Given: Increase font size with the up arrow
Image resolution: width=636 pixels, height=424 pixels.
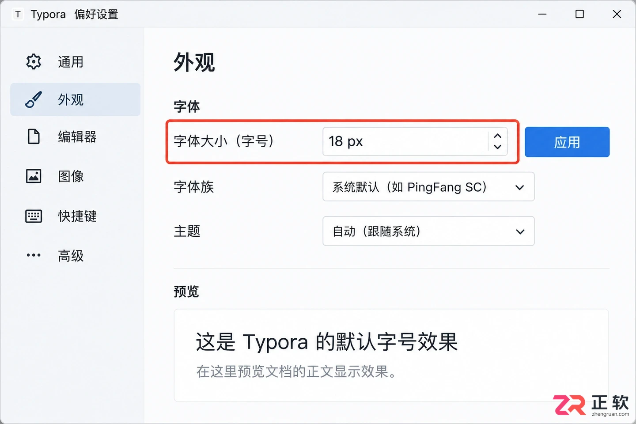Looking at the screenshot, I should coord(498,136).
